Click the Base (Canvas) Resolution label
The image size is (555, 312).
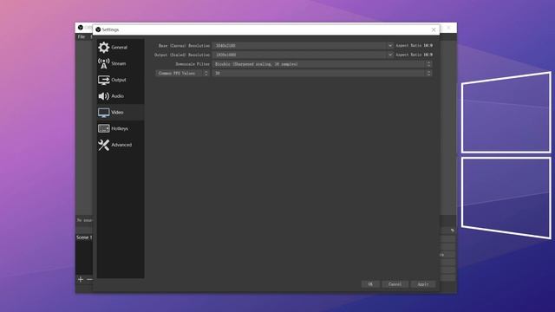tap(184, 46)
